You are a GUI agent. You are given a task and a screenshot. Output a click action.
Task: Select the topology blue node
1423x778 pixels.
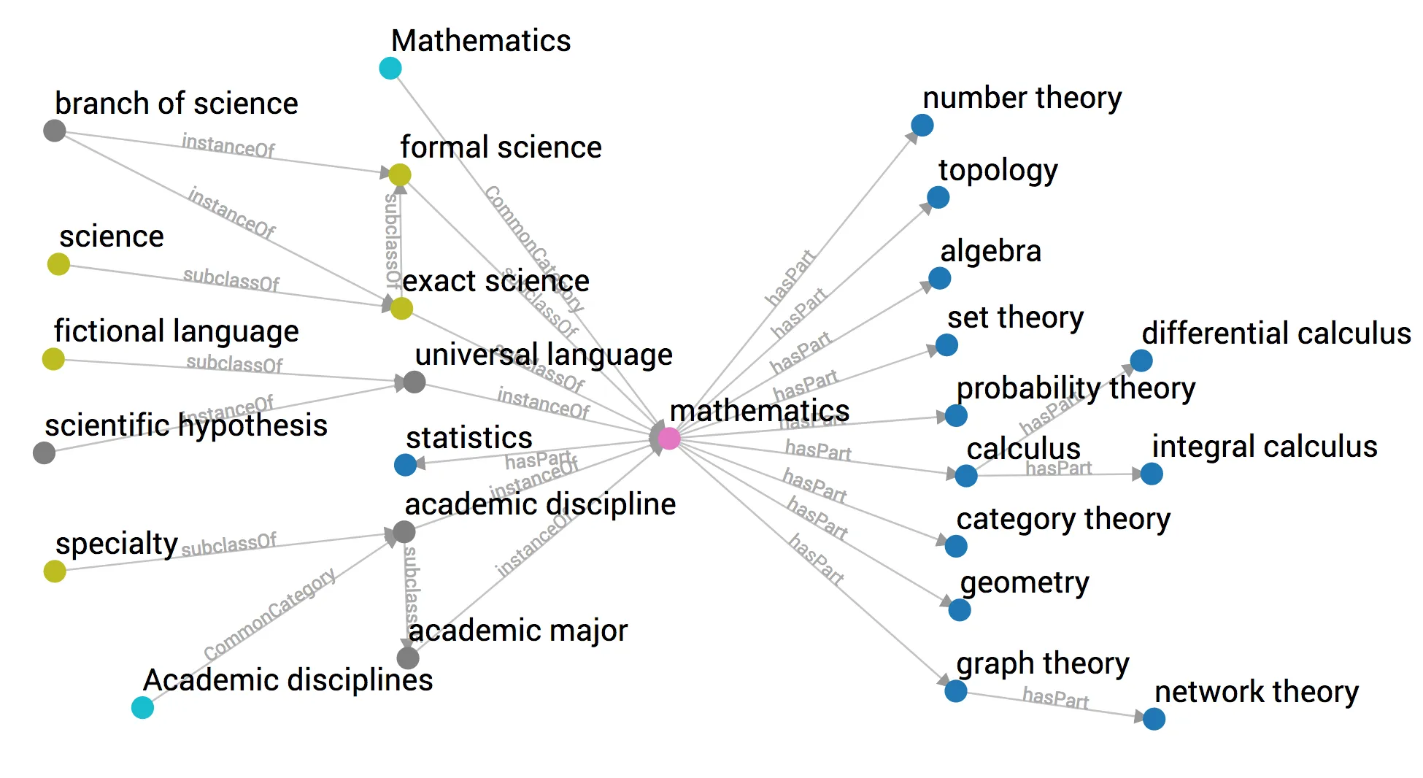click(938, 197)
